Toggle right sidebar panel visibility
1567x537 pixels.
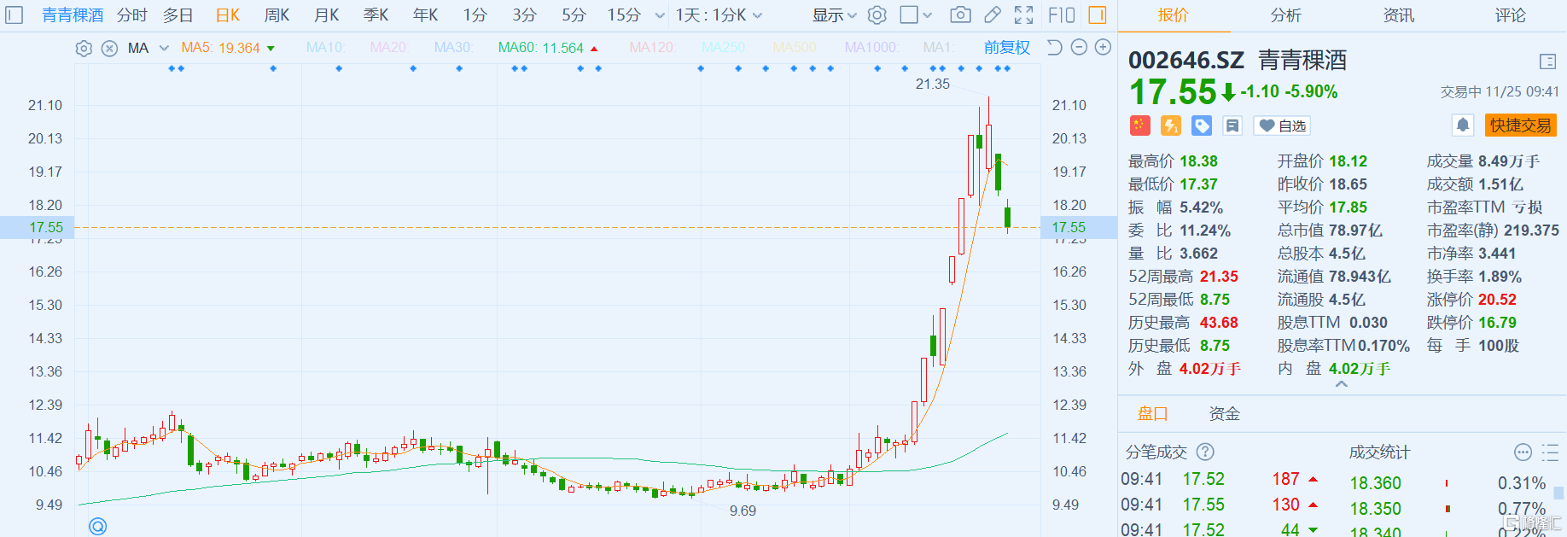[1098, 15]
